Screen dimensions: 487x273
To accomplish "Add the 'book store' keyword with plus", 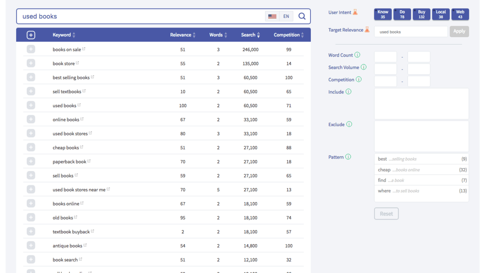I will (x=31, y=63).
